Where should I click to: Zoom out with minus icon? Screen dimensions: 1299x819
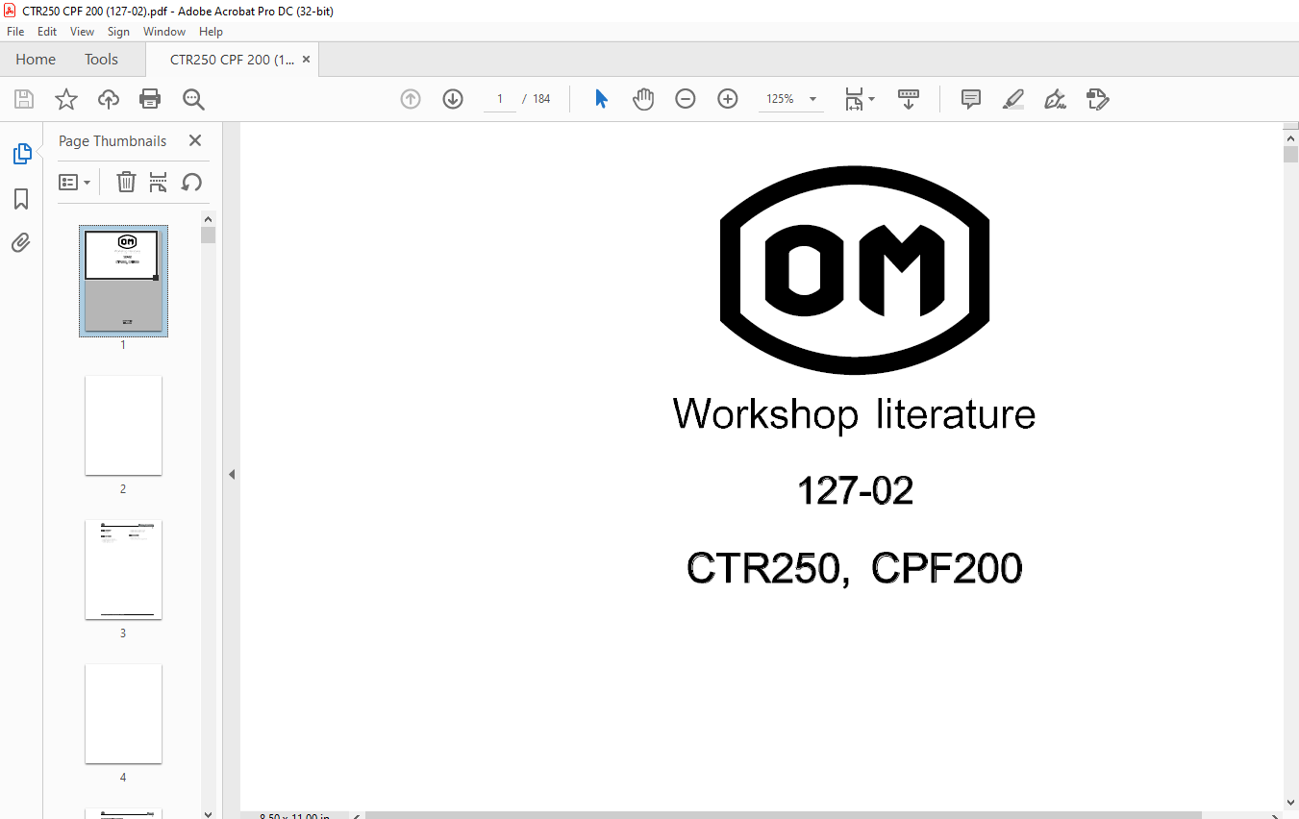(x=686, y=99)
